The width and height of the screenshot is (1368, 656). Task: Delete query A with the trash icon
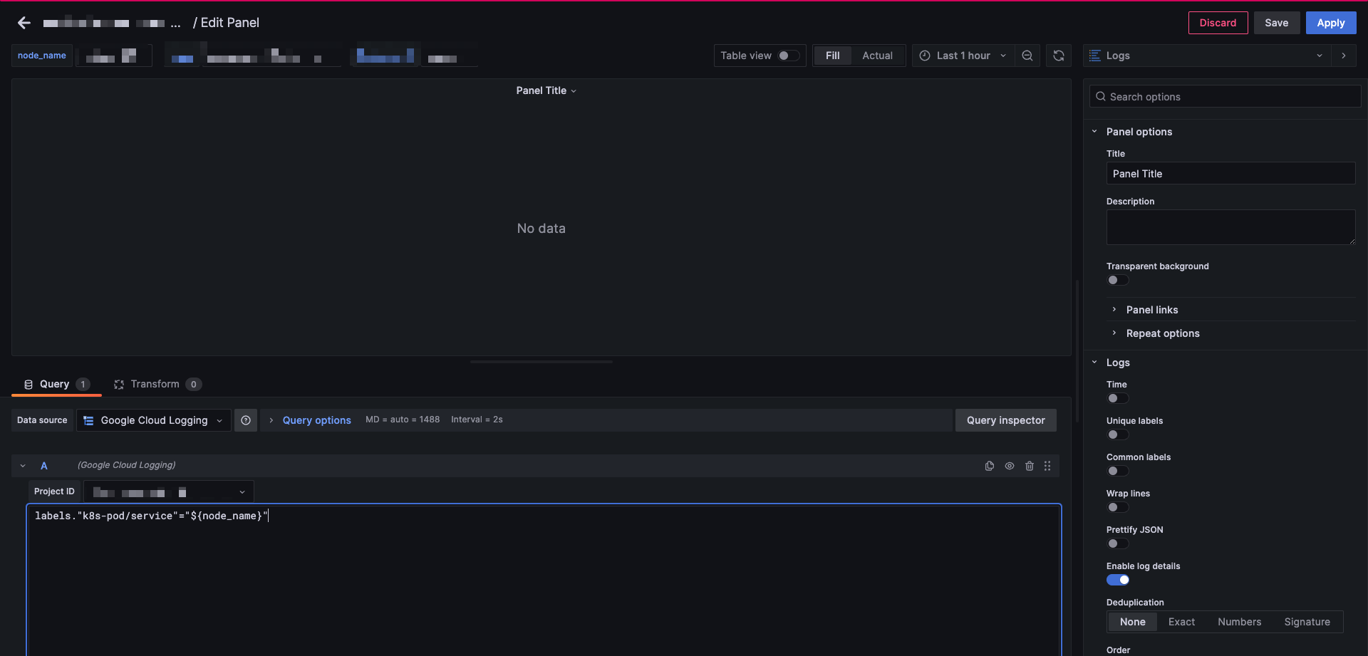point(1030,466)
